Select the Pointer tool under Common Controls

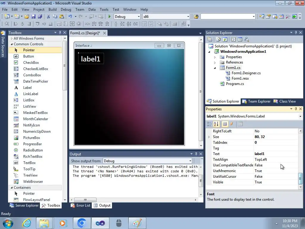pos(35,50)
